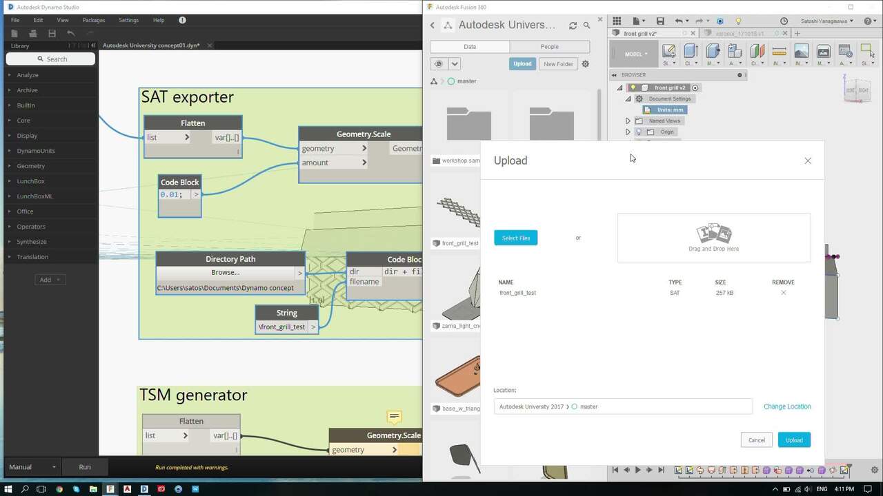
Task: Expand Named Views in Fusion browser
Action: pyautogui.click(x=628, y=121)
